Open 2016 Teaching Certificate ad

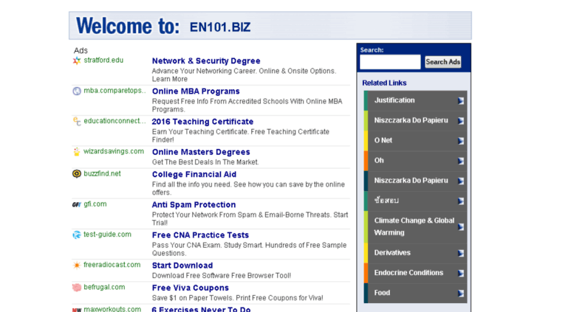pyautogui.click(x=202, y=122)
